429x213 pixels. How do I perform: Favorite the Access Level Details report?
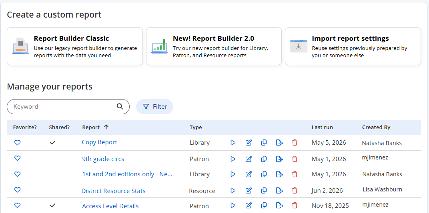click(17, 205)
